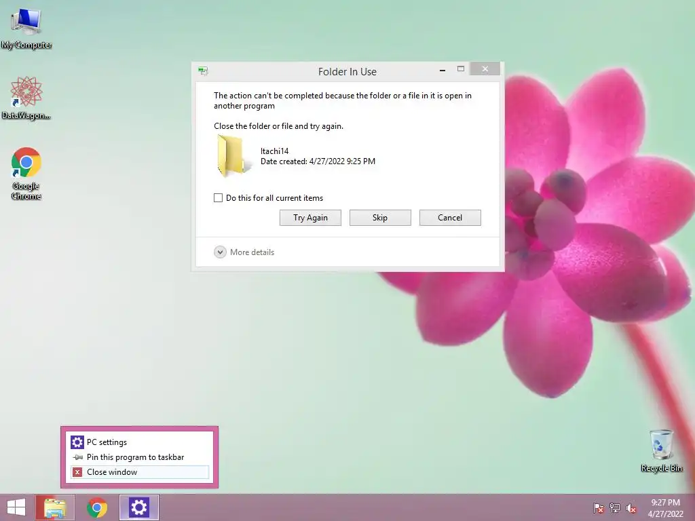The image size is (695, 521).
Task: Expand More details chevron
Action: point(220,252)
